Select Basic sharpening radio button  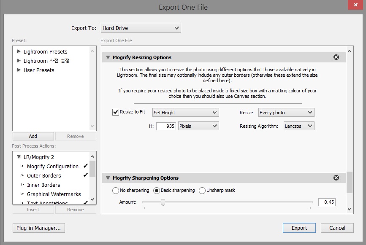(x=157, y=191)
